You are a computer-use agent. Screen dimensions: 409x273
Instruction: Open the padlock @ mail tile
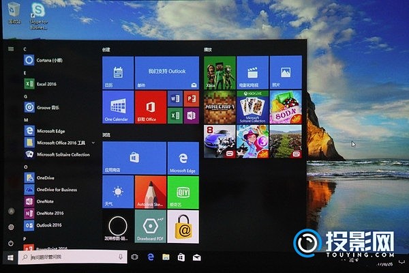coord(183,227)
